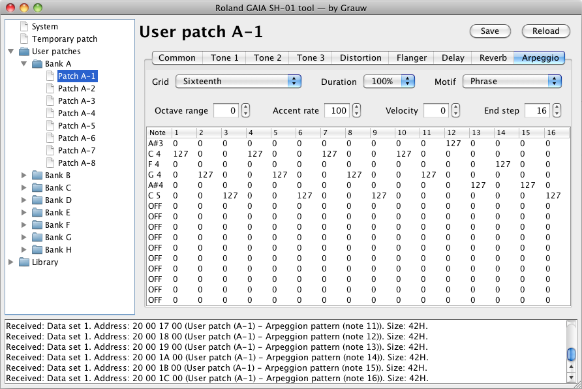Click the log line for note 16
The image size is (582, 389).
click(x=217, y=379)
